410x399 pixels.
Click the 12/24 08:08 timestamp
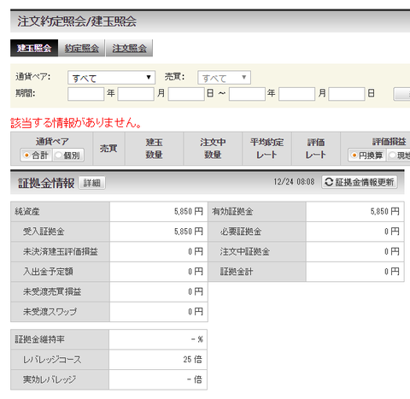[x=294, y=182]
